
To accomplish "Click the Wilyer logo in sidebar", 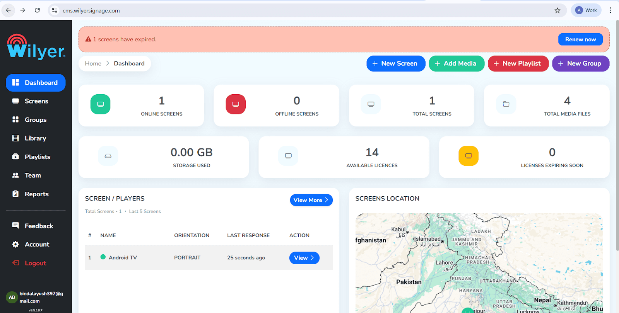I will click(36, 47).
